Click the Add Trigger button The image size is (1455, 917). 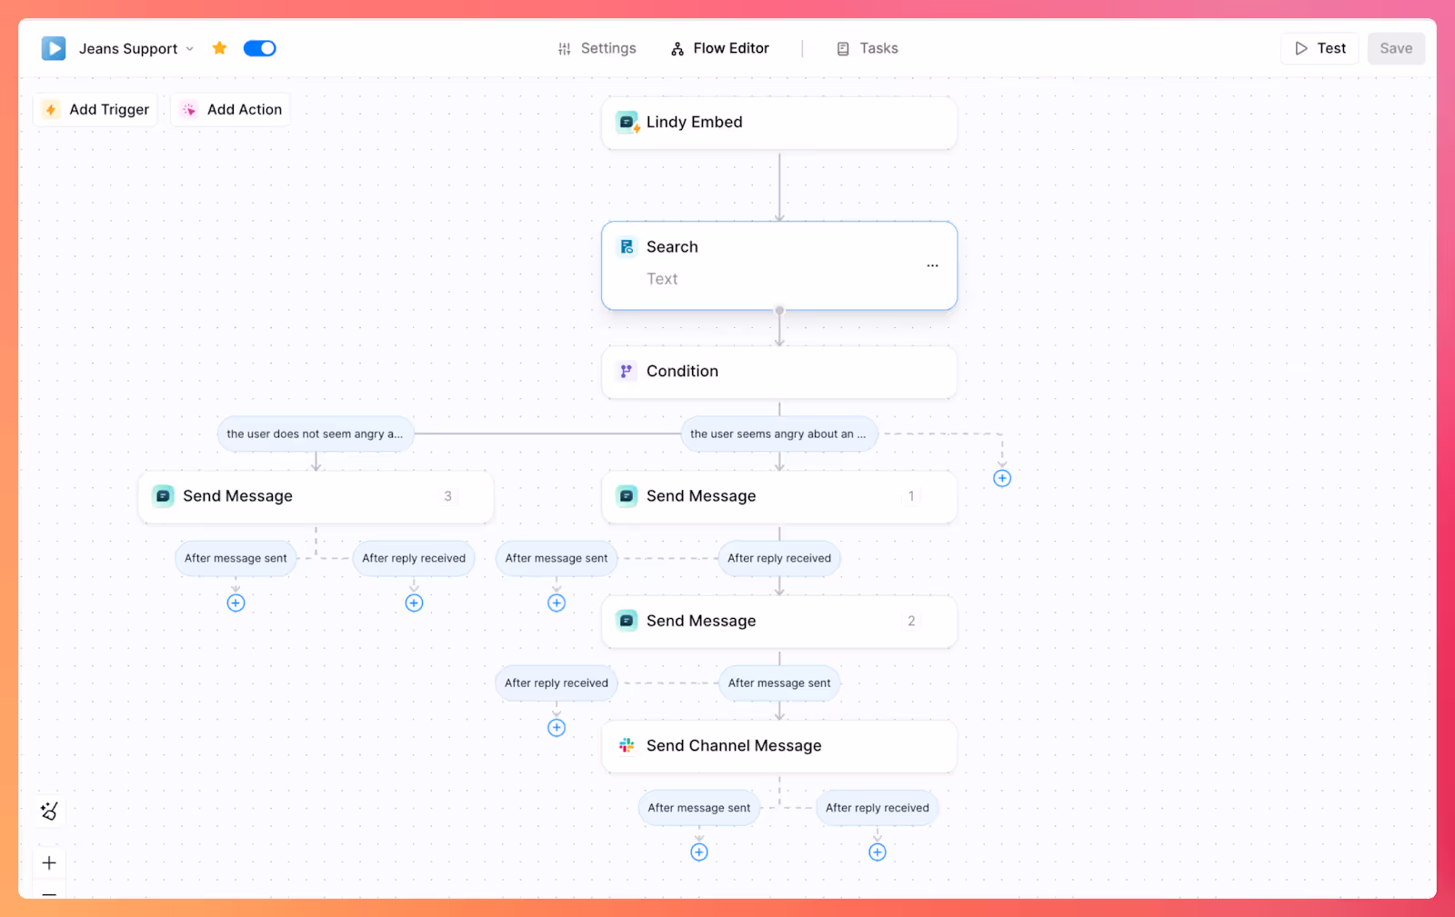[x=95, y=109]
